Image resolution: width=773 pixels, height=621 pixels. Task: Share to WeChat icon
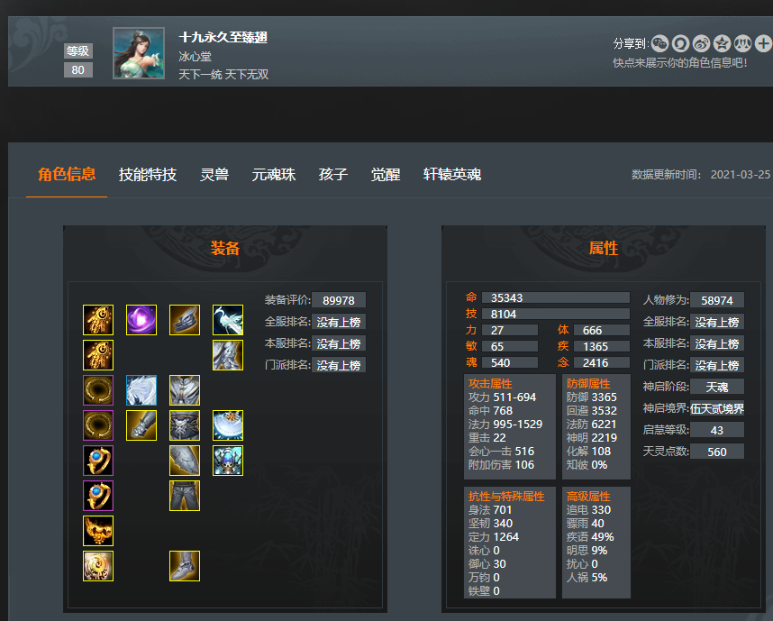coord(659,44)
